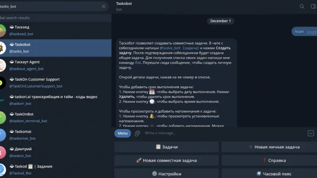The width and height of the screenshot is (317, 178).
Task: Click the bell emoji in instructions
Action: pyautogui.click(x=152, y=116)
